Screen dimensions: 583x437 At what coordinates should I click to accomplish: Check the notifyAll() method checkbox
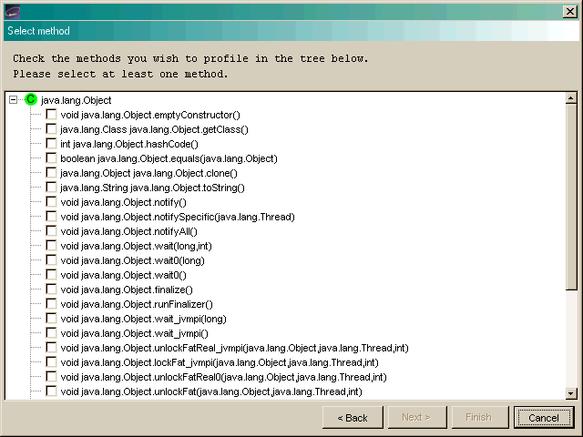(x=51, y=231)
